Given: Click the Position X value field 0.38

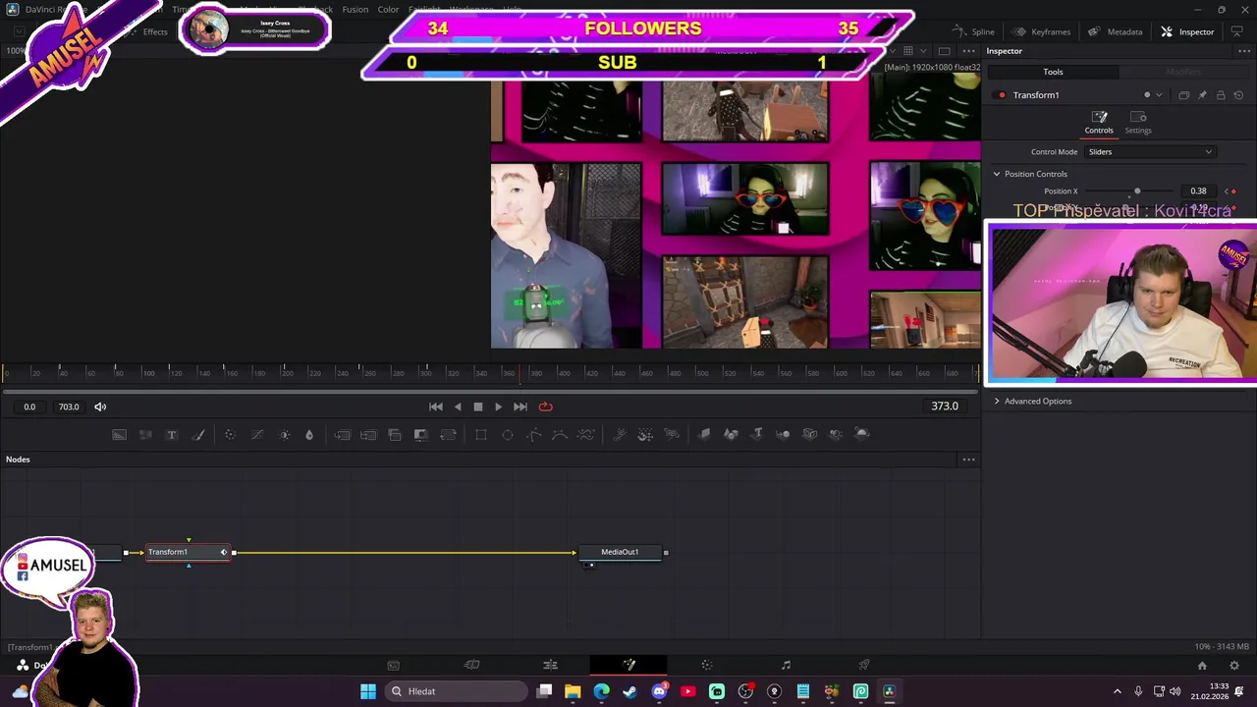Looking at the screenshot, I should [x=1199, y=191].
